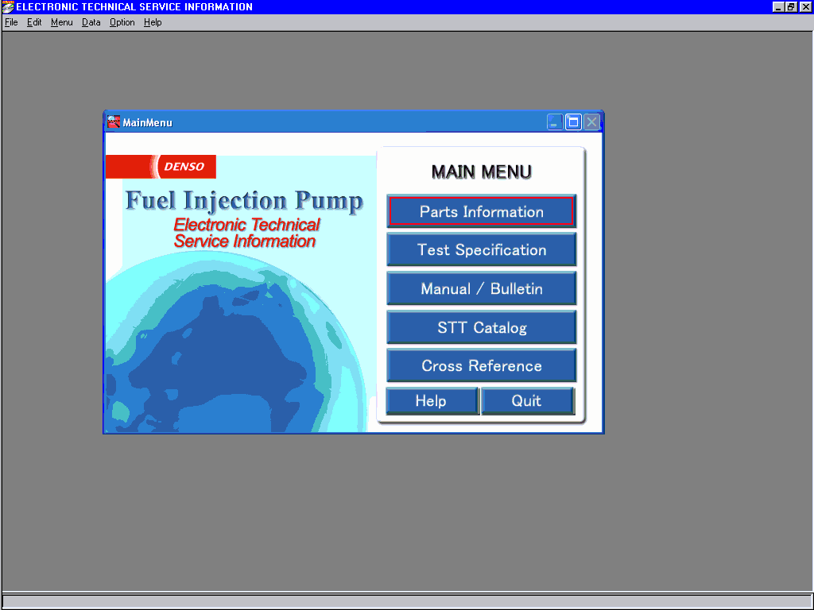Open the Data menu

coord(91,22)
